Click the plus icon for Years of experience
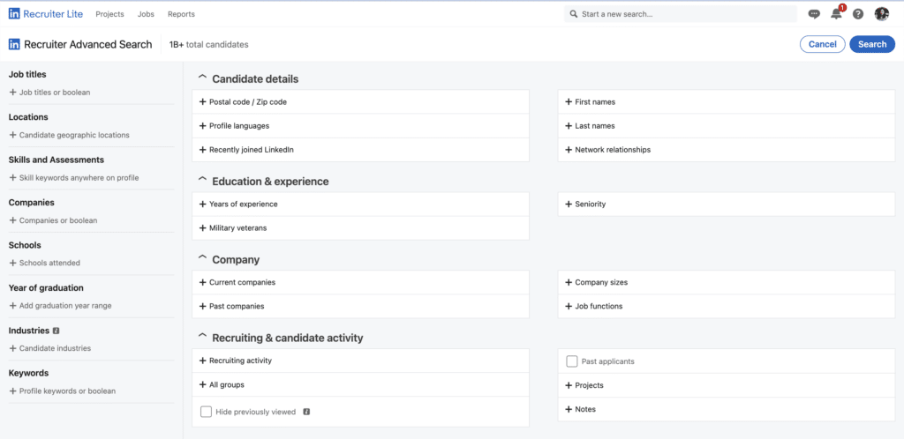This screenshot has width=904, height=439. pos(202,205)
